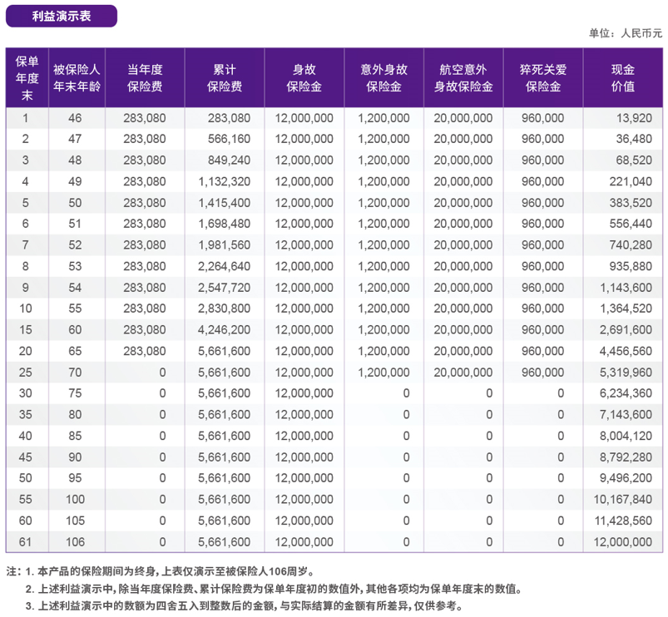Click cash value 8,004,120
The height and width of the screenshot is (617, 668).
tap(626, 436)
